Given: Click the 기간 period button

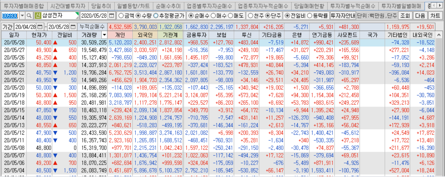Looking at the screenshot, I should 7,27.
